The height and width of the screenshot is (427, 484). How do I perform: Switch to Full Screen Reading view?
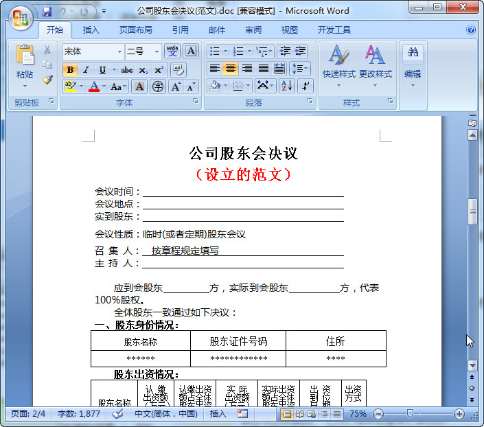pyautogui.click(x=299, y=414)
